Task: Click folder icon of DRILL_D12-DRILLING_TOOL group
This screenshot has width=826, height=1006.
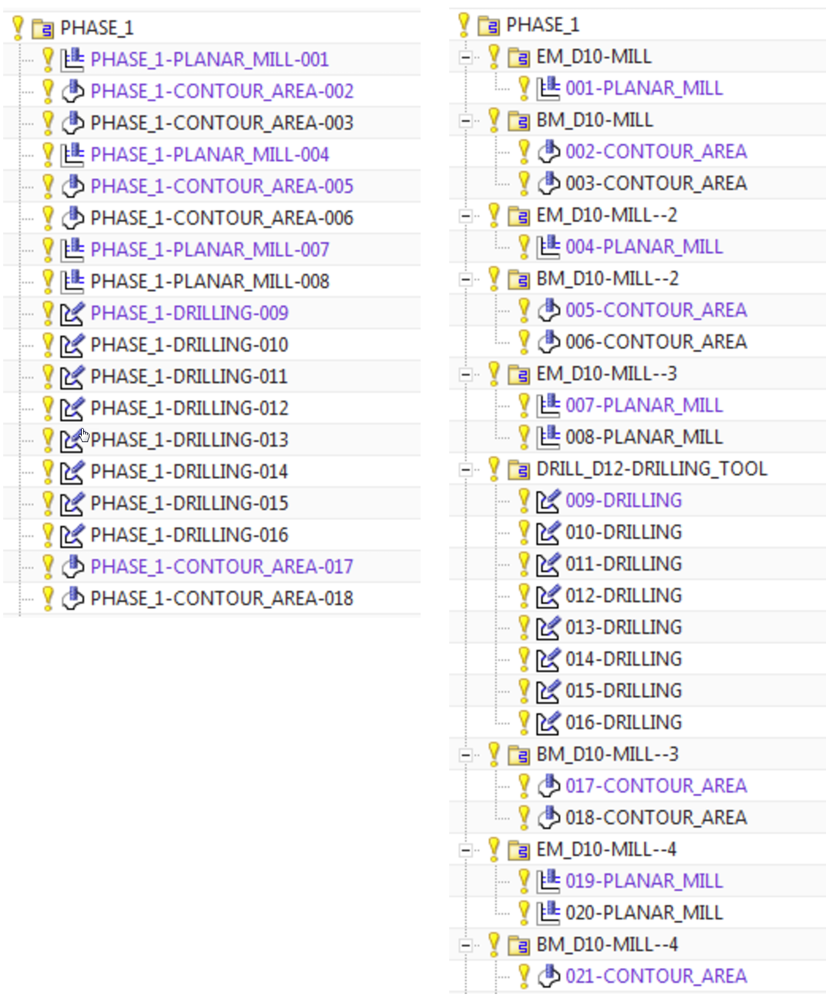Action: click(x=518, y=469)
